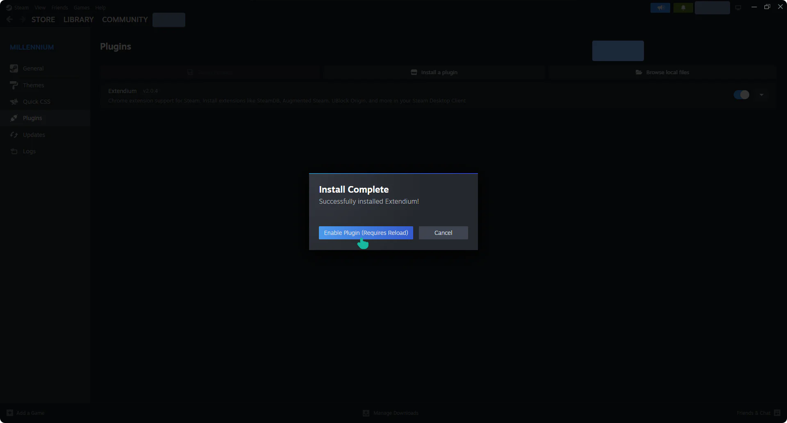
Task: Click the v2.0.4 version label
Action: (150, 91)
